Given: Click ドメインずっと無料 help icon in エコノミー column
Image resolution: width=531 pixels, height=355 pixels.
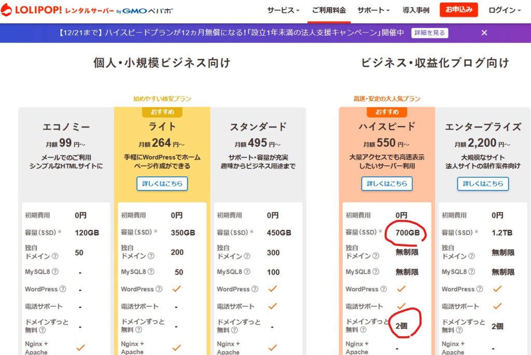Looking at the screenshot, I should [42, 330].
